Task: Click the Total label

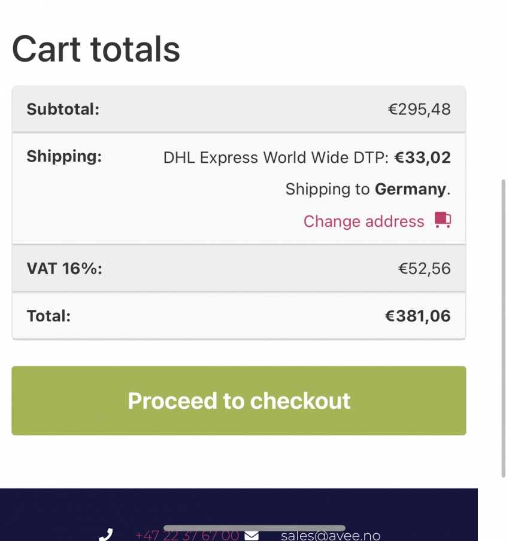Action: (49, 316)
